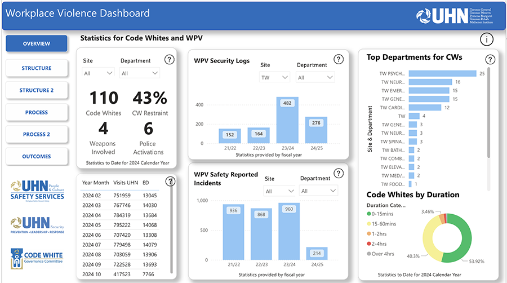Open Department dropdown in Safety Reported Incidents
The width and height of the screenshot is (507, 283).
click(318, 191)
